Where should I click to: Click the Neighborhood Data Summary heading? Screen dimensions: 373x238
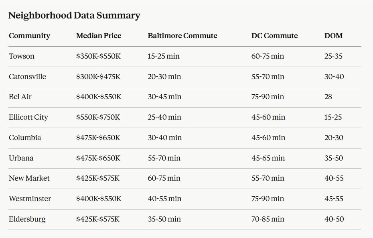pos(74,16)
